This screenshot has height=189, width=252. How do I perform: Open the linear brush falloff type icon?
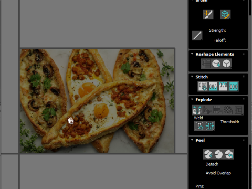tap(197, 36)
